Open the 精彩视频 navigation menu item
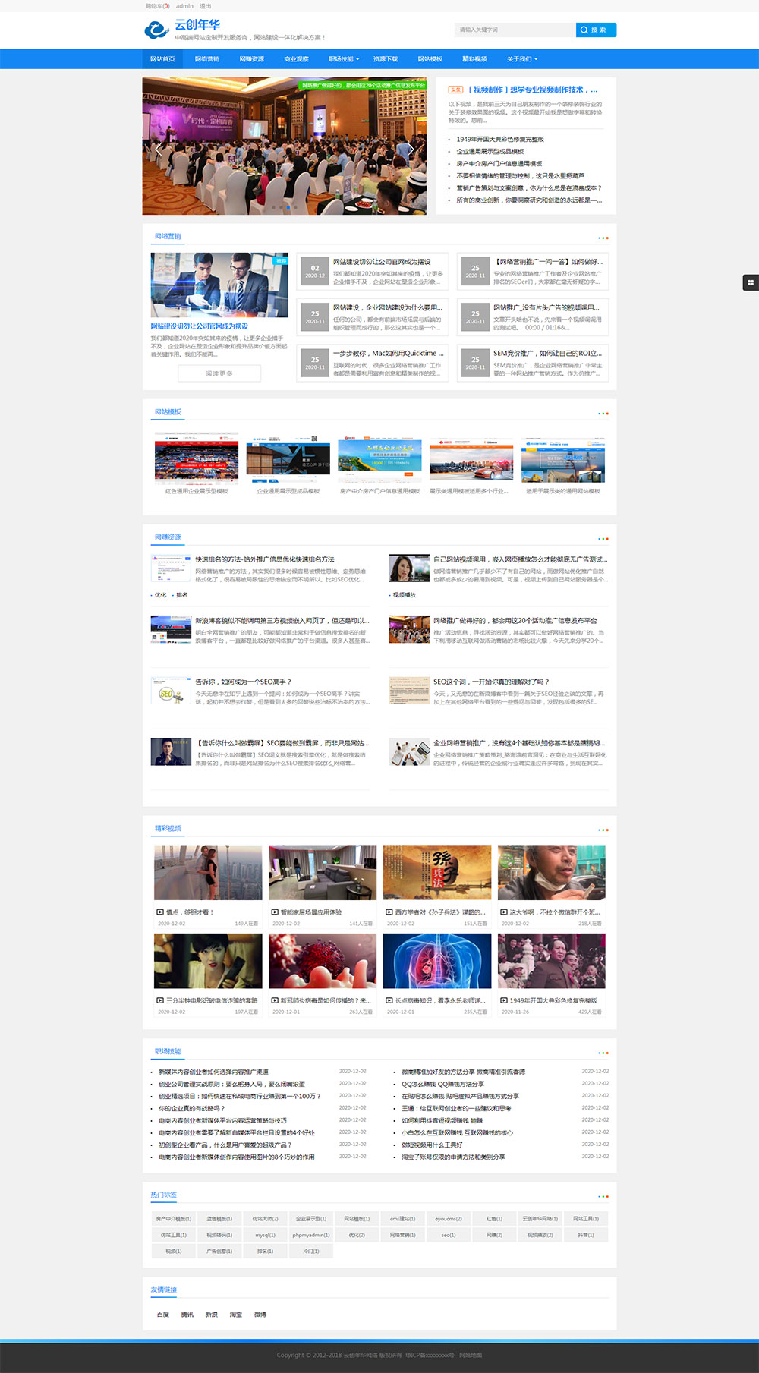 (475, 58)
